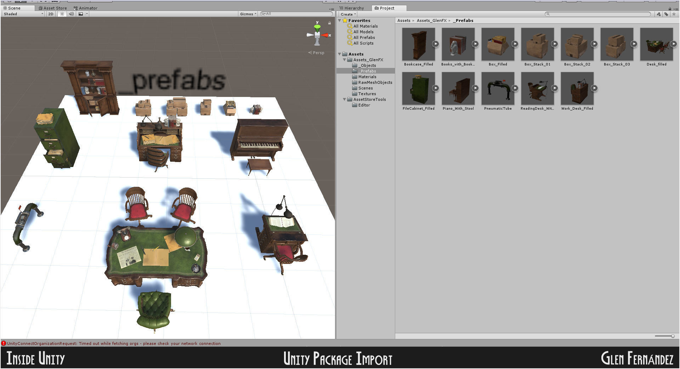680x369 pixels.
Task: Toggle scene audio speaker icon
Action: [71, 14]
